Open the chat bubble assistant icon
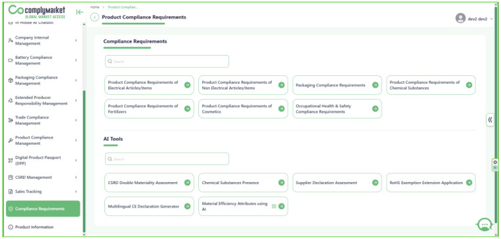501x239 pixels. pyautogui.click(x=485, y=225)
